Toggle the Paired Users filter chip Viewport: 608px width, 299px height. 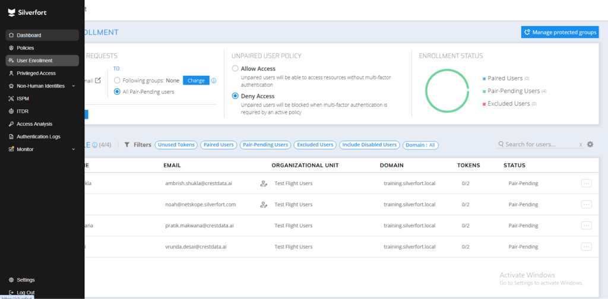218,145
